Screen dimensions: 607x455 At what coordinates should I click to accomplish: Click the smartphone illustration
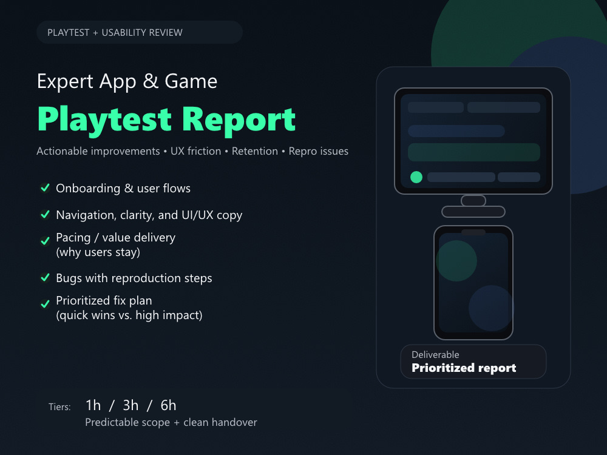[473, 283]
